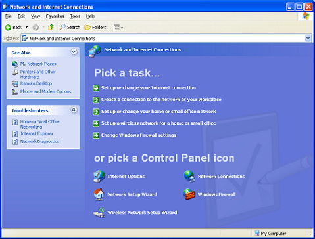Open the Network Diagnostics link

tap(39, 141)
